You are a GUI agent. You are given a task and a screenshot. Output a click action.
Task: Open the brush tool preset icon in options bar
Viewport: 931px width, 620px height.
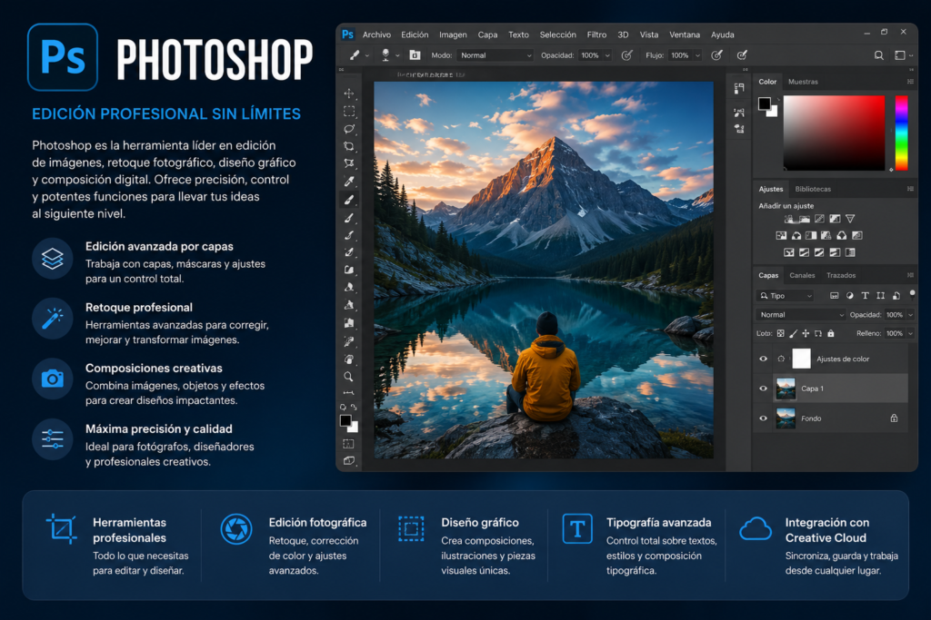(355, 55)
